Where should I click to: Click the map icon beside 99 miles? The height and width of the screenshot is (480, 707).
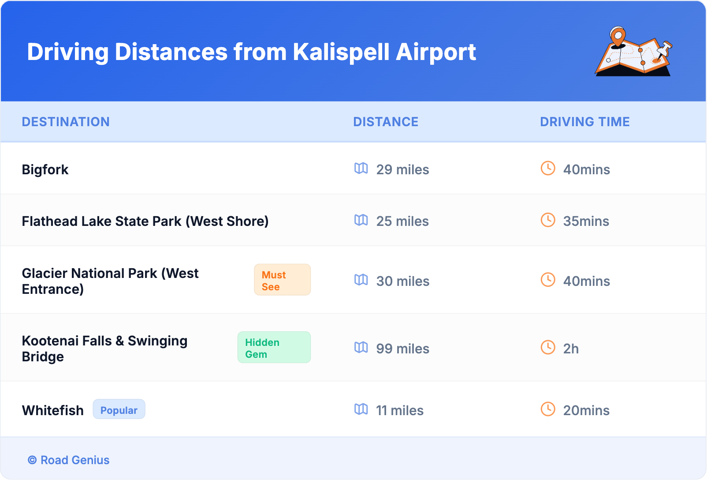pos(361,348)
